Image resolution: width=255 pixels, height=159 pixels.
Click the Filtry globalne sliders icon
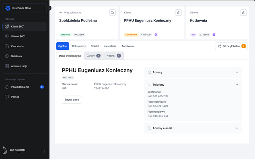(220, 46)
